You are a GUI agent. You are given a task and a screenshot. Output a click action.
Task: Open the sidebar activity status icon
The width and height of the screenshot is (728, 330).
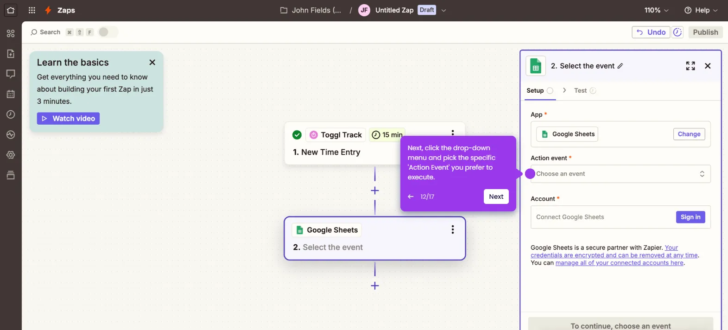point(11,134)
